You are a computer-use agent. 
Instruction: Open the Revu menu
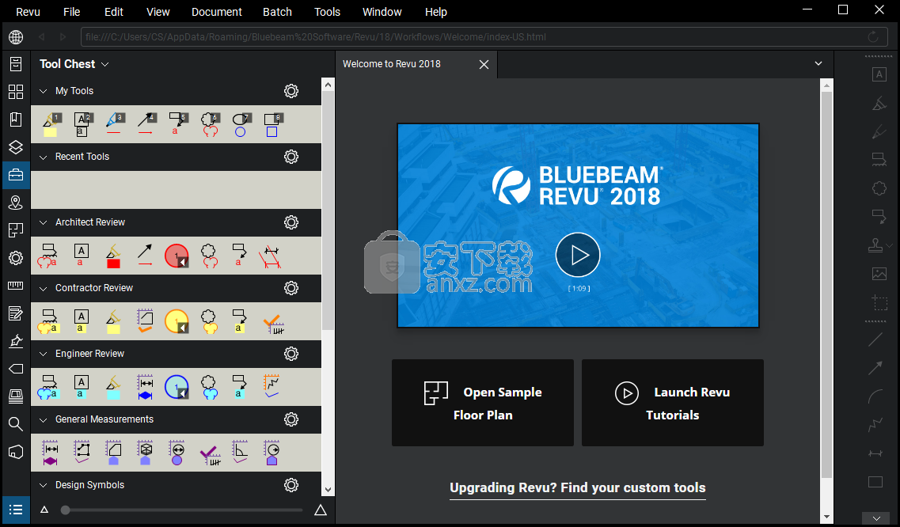tap(28, 12)
